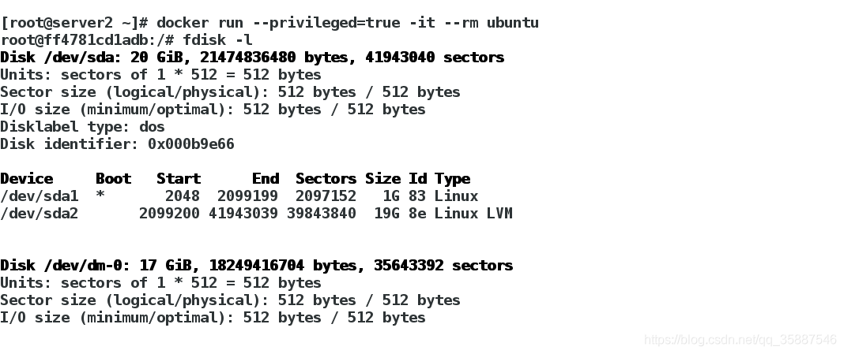Click the Sectors column header

coord(326,179)
